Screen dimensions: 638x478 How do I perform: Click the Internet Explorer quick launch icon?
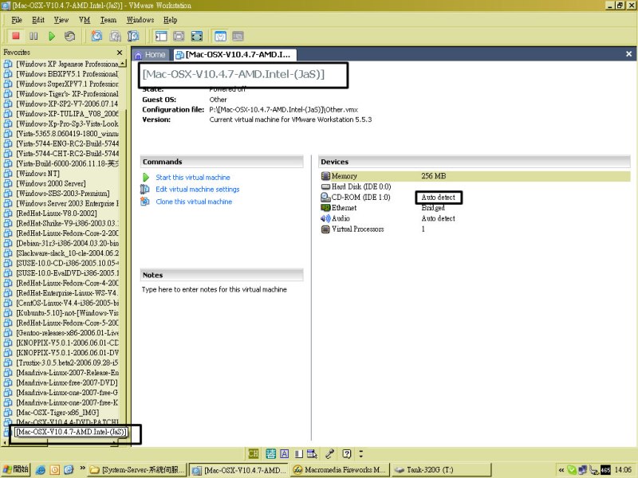pyautogui.click(x=41, y=470)
